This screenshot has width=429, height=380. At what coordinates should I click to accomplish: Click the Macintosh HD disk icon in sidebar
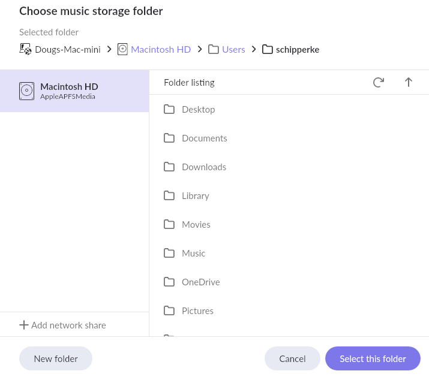[x=26, y=91]
